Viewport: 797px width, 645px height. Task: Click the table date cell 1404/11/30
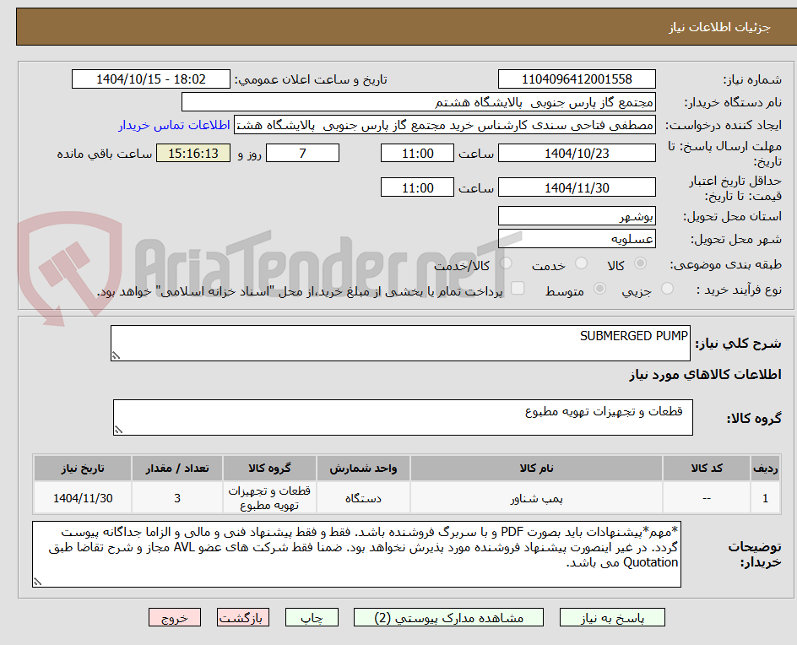click(83, 498)
